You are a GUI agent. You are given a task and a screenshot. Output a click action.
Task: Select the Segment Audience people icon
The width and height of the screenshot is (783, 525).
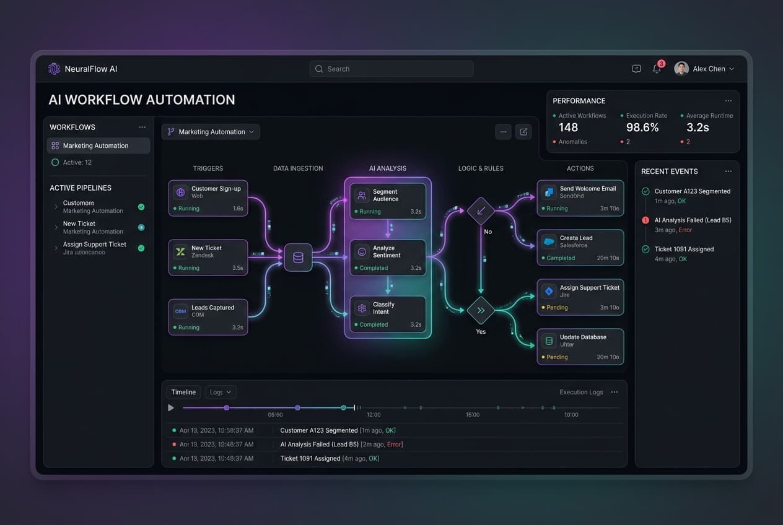tap(362, 195)
